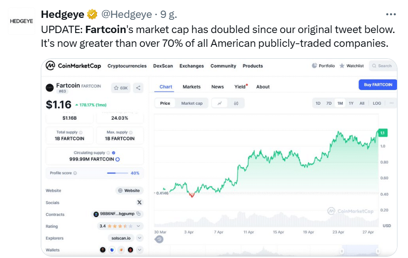Screen dimensions: 408x258
Task: Expand the Rating dropdown chevron
Action: pos(138,226)
